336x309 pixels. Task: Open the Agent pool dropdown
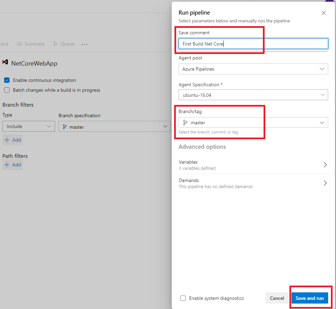253,69
